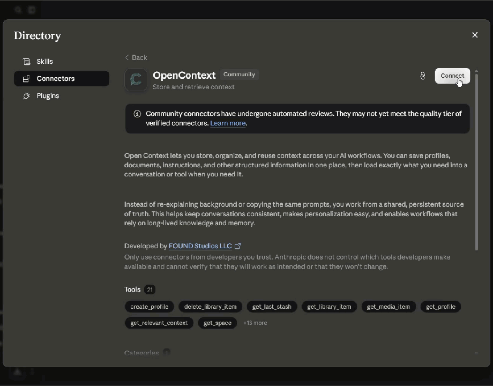Image resolution: width=493 pixels, height=386 pixels.
Task: Select the get_relevant_context tool chip
Action: (159, 323)
